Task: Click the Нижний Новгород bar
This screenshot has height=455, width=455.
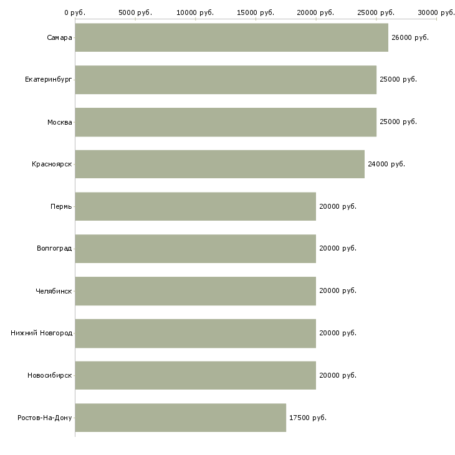Action: [x=196, y=333]
